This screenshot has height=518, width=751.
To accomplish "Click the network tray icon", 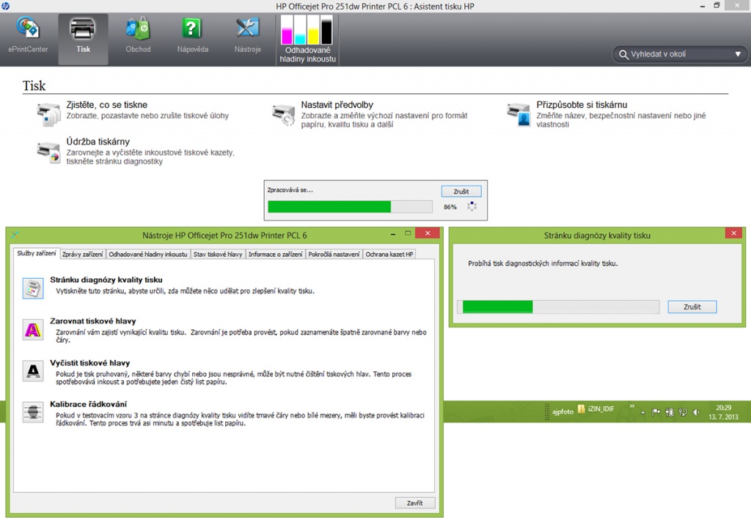I will [683, 412].
